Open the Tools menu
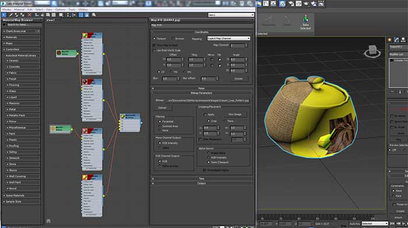Image resolution: width=408 pixels, height=228 pixels. (x=72, y=9)
